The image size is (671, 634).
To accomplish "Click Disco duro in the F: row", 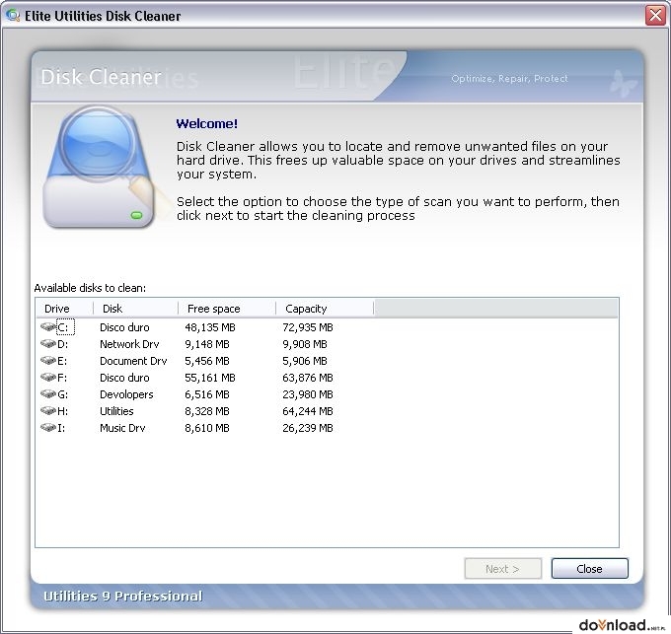I will coord(124,378).
